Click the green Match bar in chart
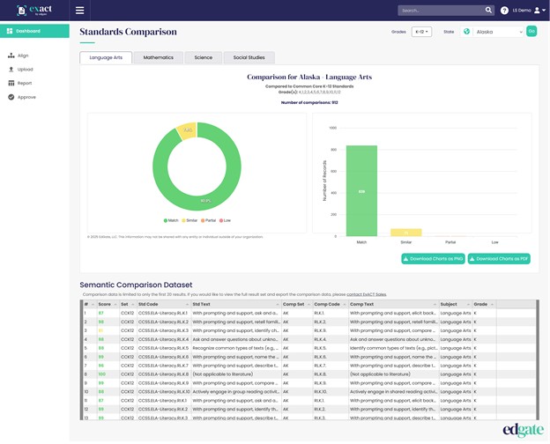Screen dimensions: 550x444 [x=361, y=190]
